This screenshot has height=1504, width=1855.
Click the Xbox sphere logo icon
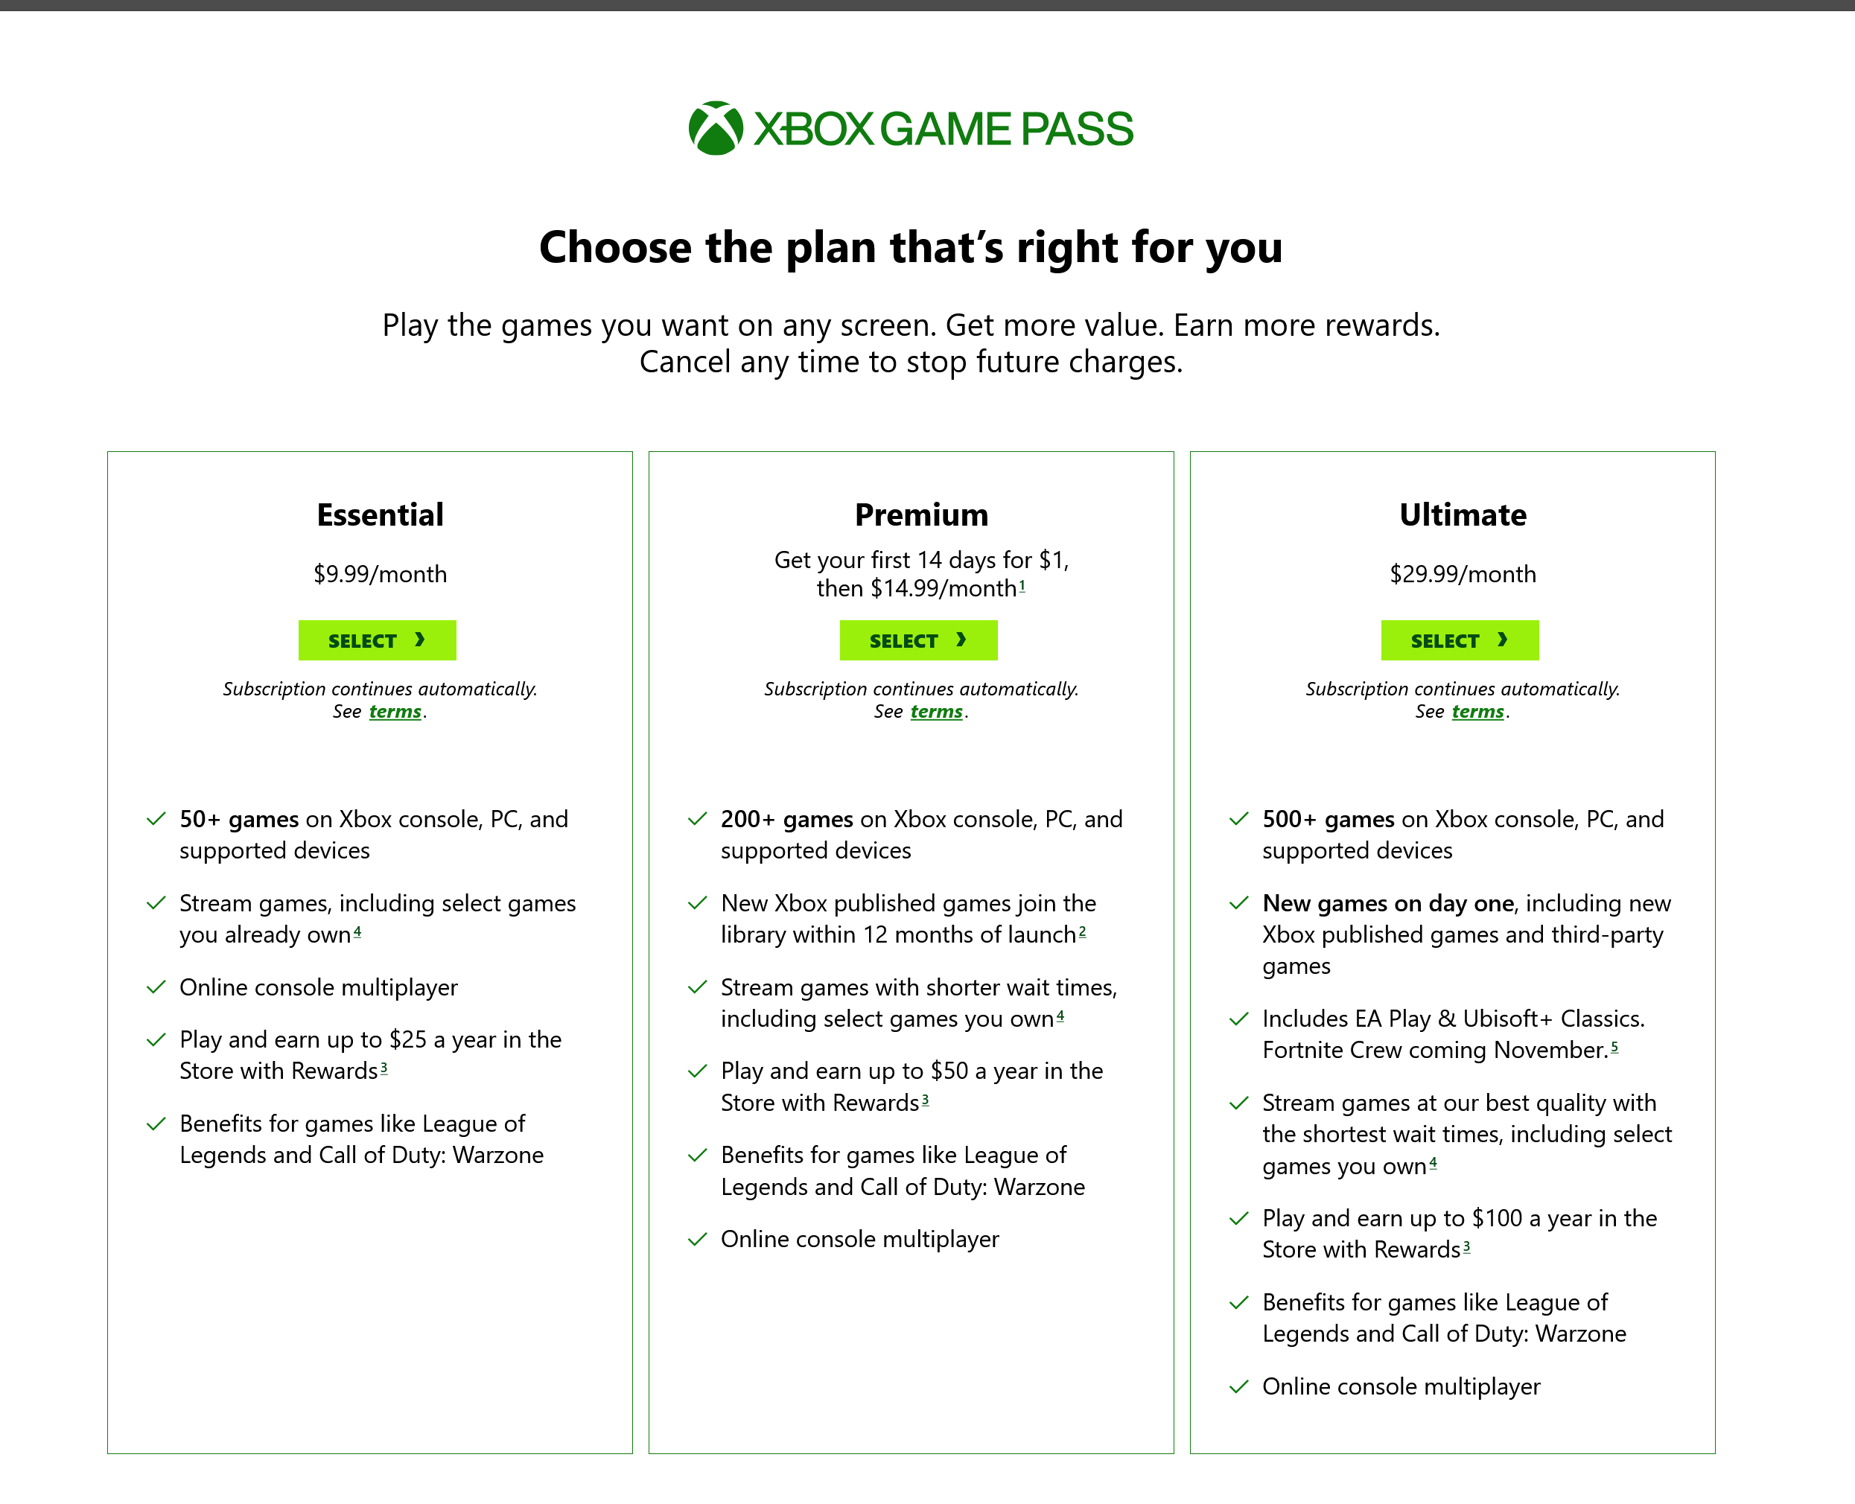(x=716, y=128)
